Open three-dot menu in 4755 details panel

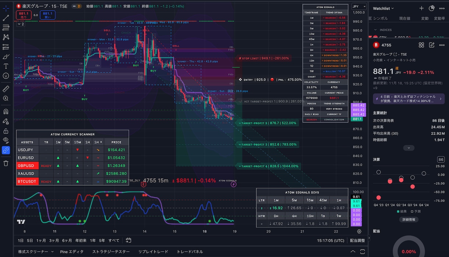pyautogui.click(x=442, y=45)
